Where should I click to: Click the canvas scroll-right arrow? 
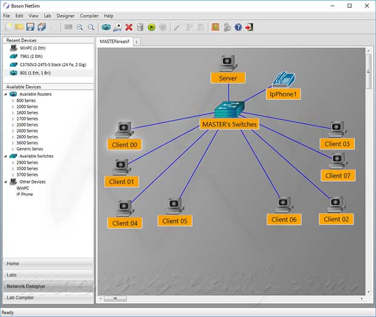[362, 298]
